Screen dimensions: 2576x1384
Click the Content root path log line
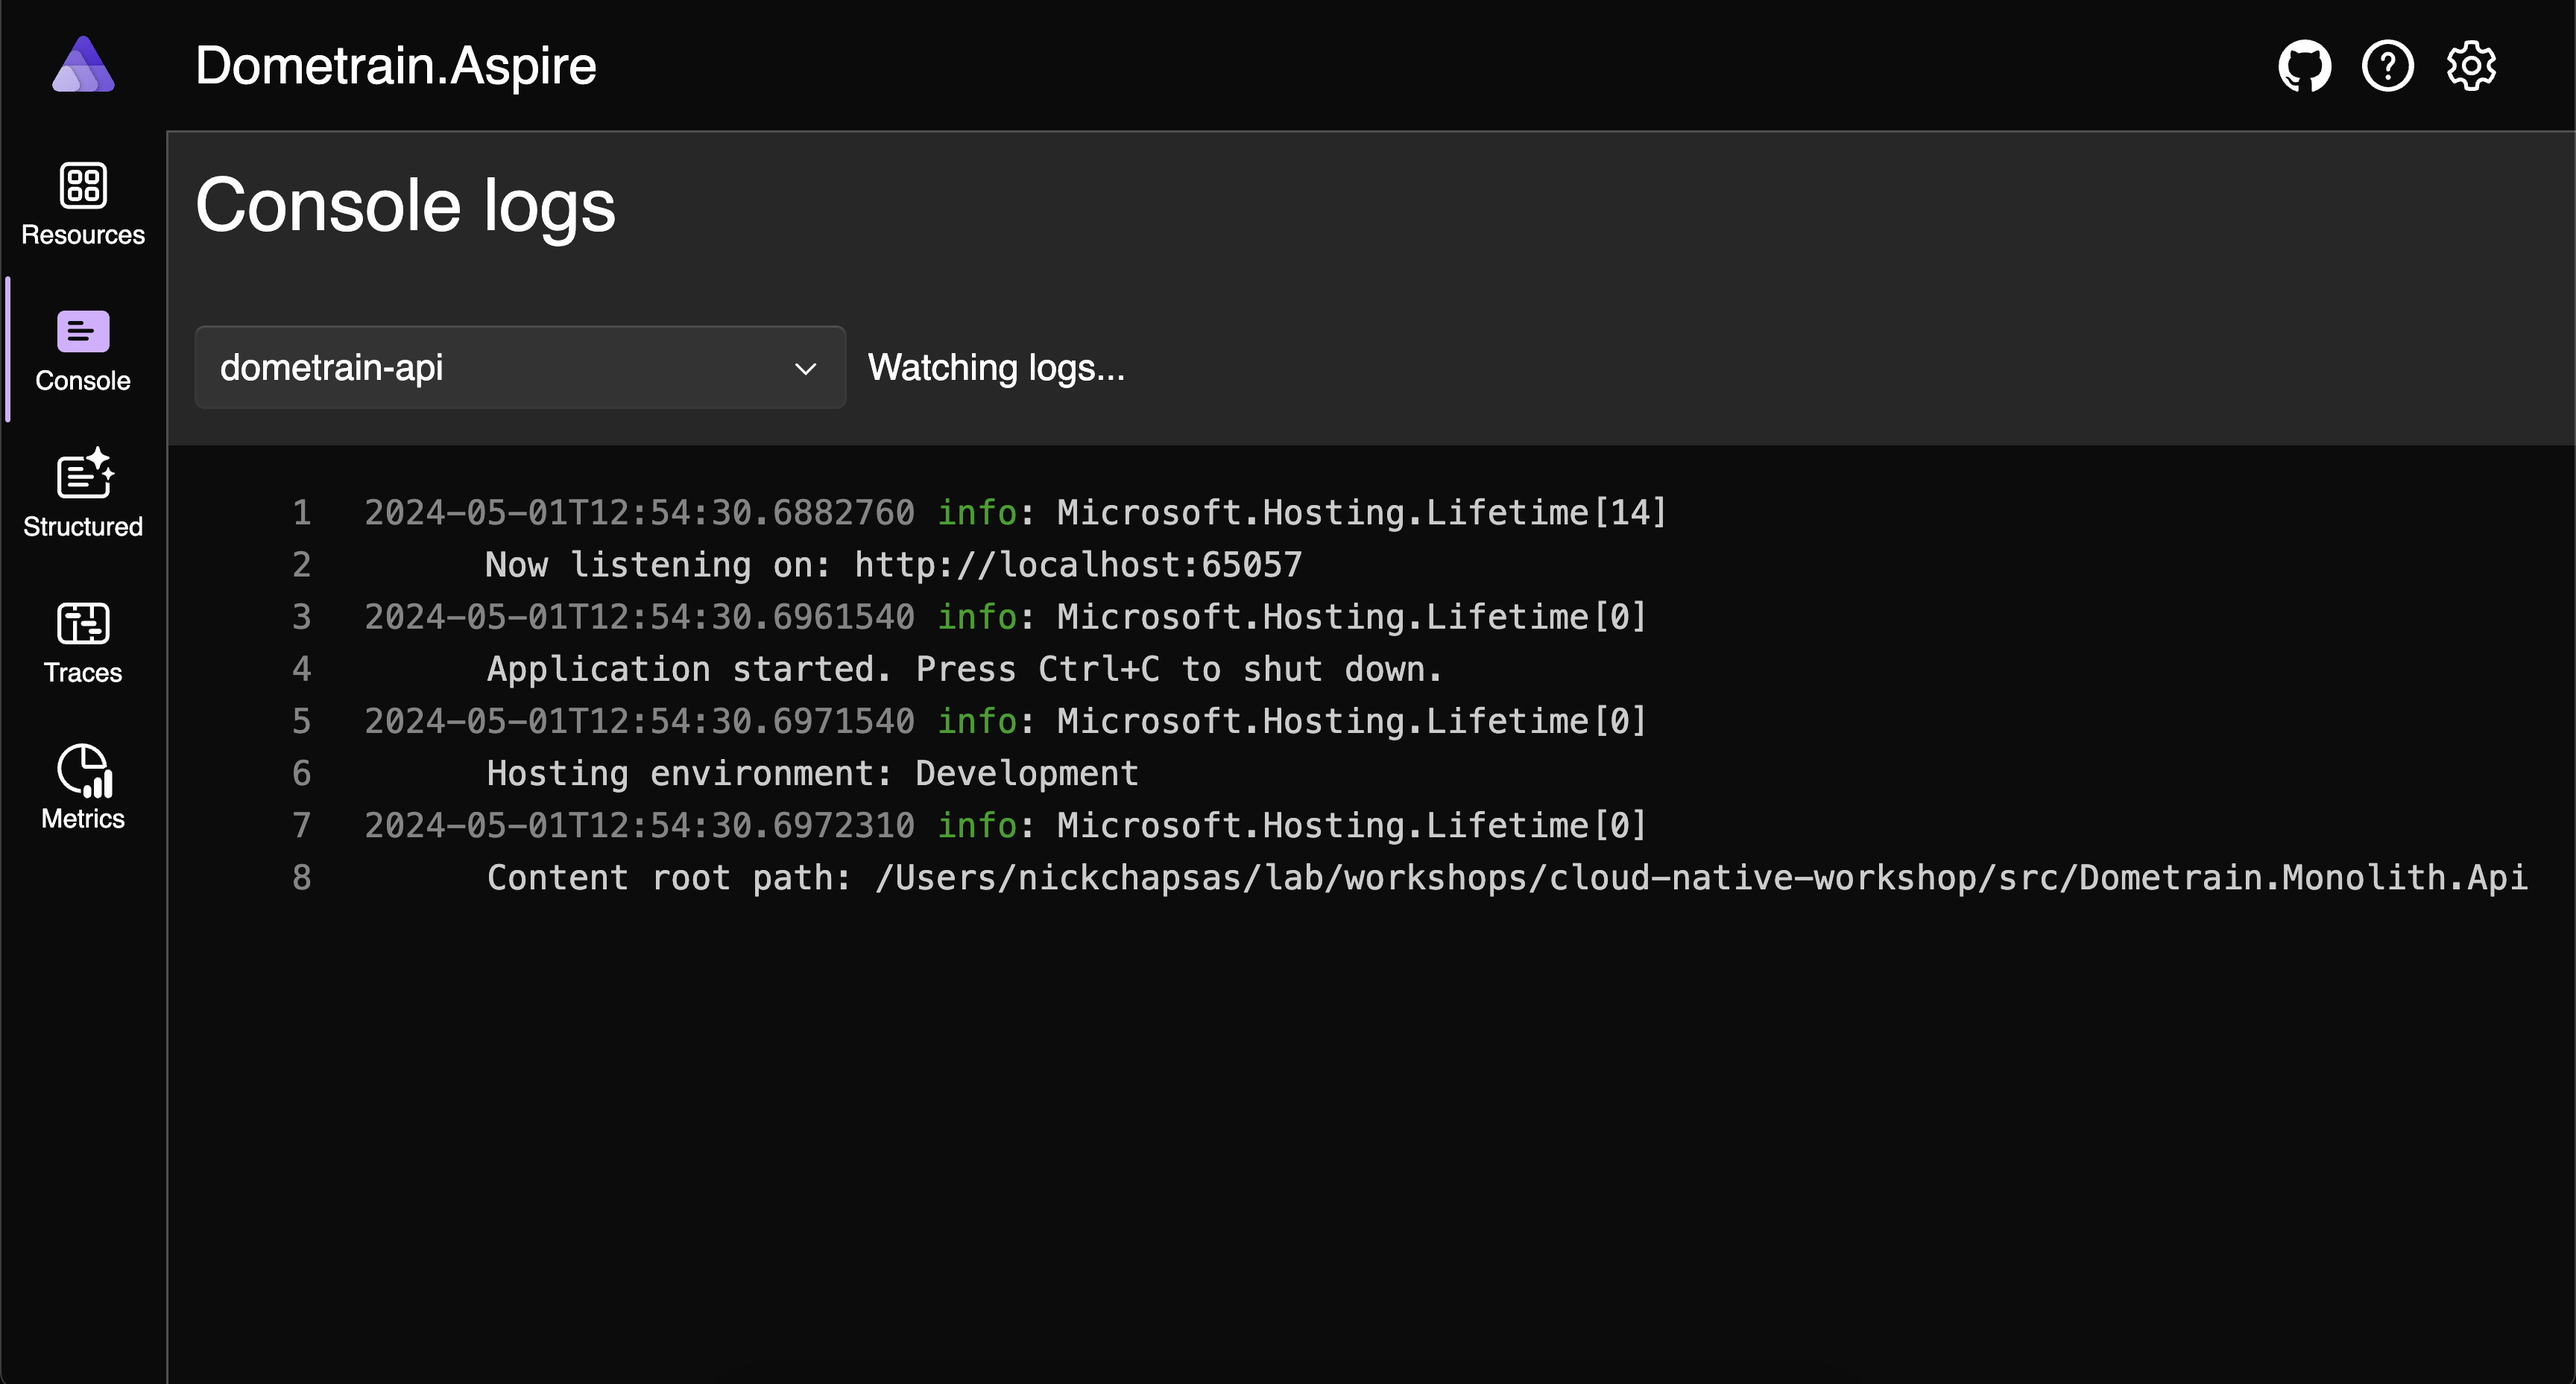tap(1506, 877)
